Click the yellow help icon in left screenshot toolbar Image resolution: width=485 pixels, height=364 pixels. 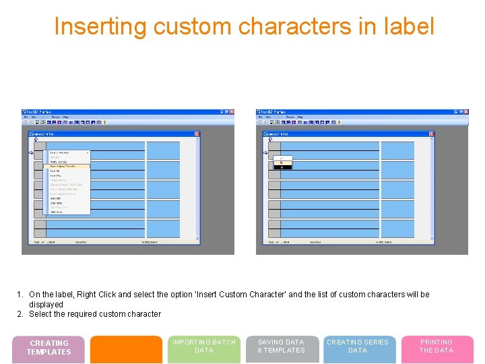tap(105, 123)
